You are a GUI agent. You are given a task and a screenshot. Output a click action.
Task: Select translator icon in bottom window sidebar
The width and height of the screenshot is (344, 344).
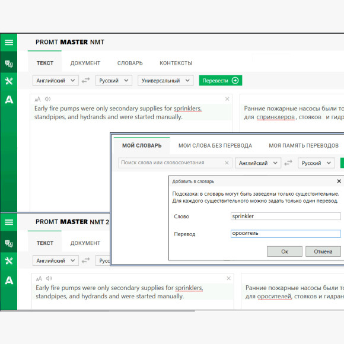click(9, 243)
